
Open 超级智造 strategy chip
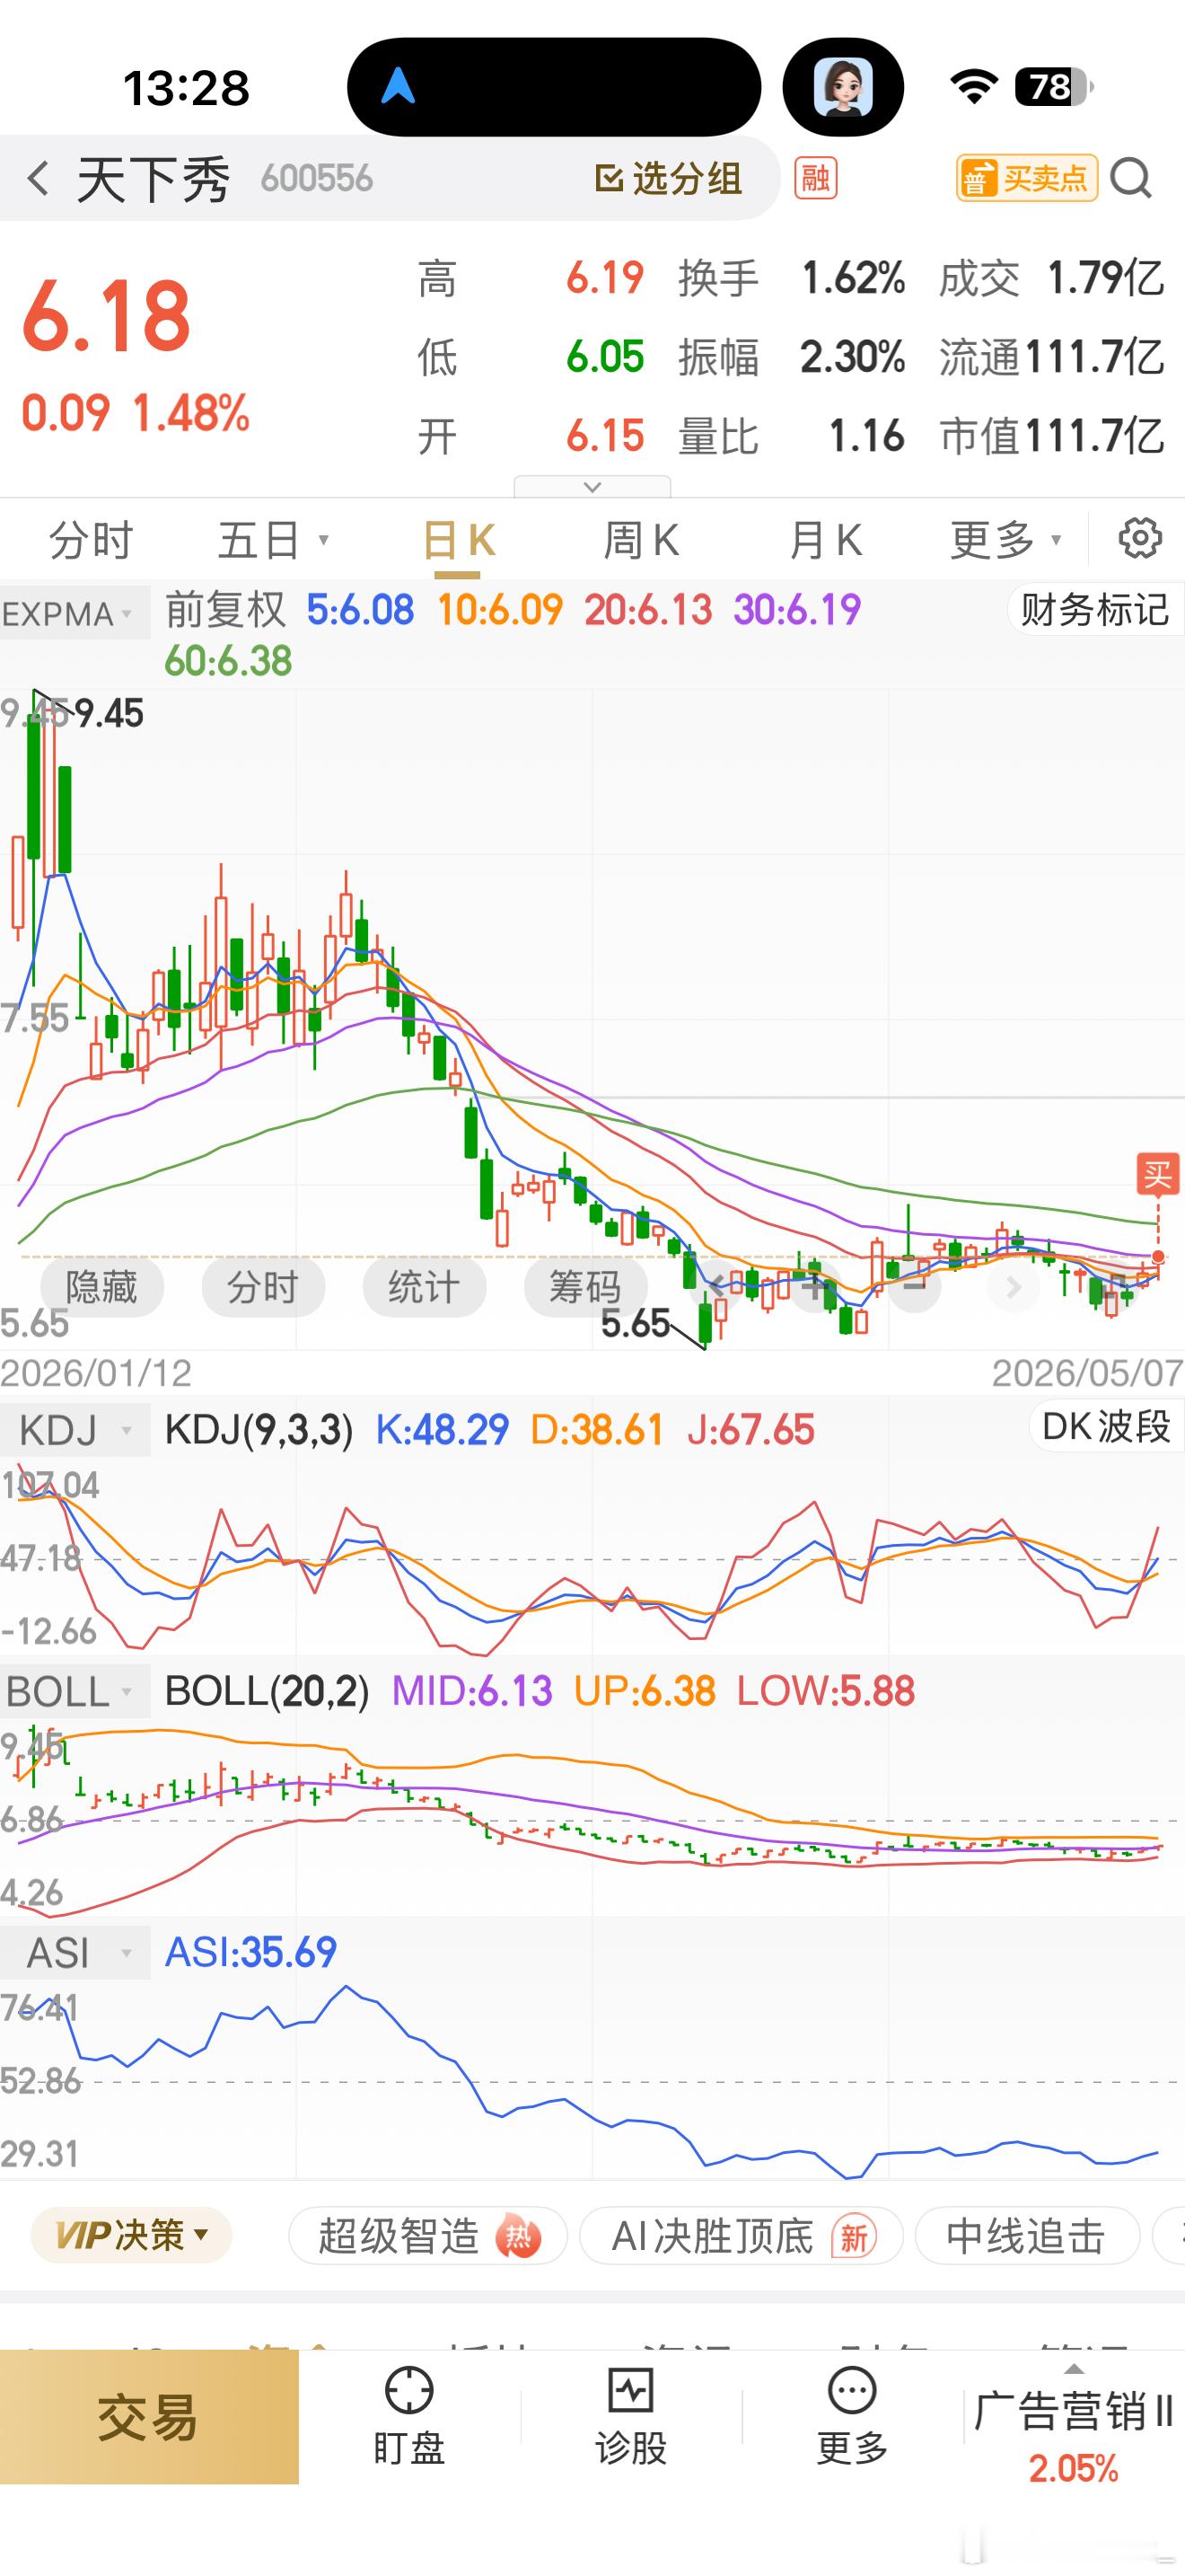pyautogui.click(x=427, y=2235)
